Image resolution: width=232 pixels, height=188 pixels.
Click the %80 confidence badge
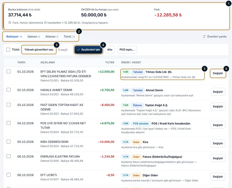(x=125, y=123)
